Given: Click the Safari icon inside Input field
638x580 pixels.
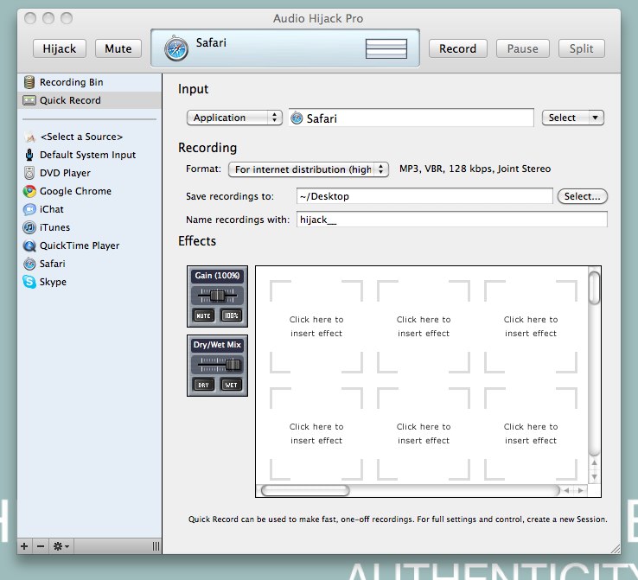Looking at the screenshot, I should [x=297, y=118].
